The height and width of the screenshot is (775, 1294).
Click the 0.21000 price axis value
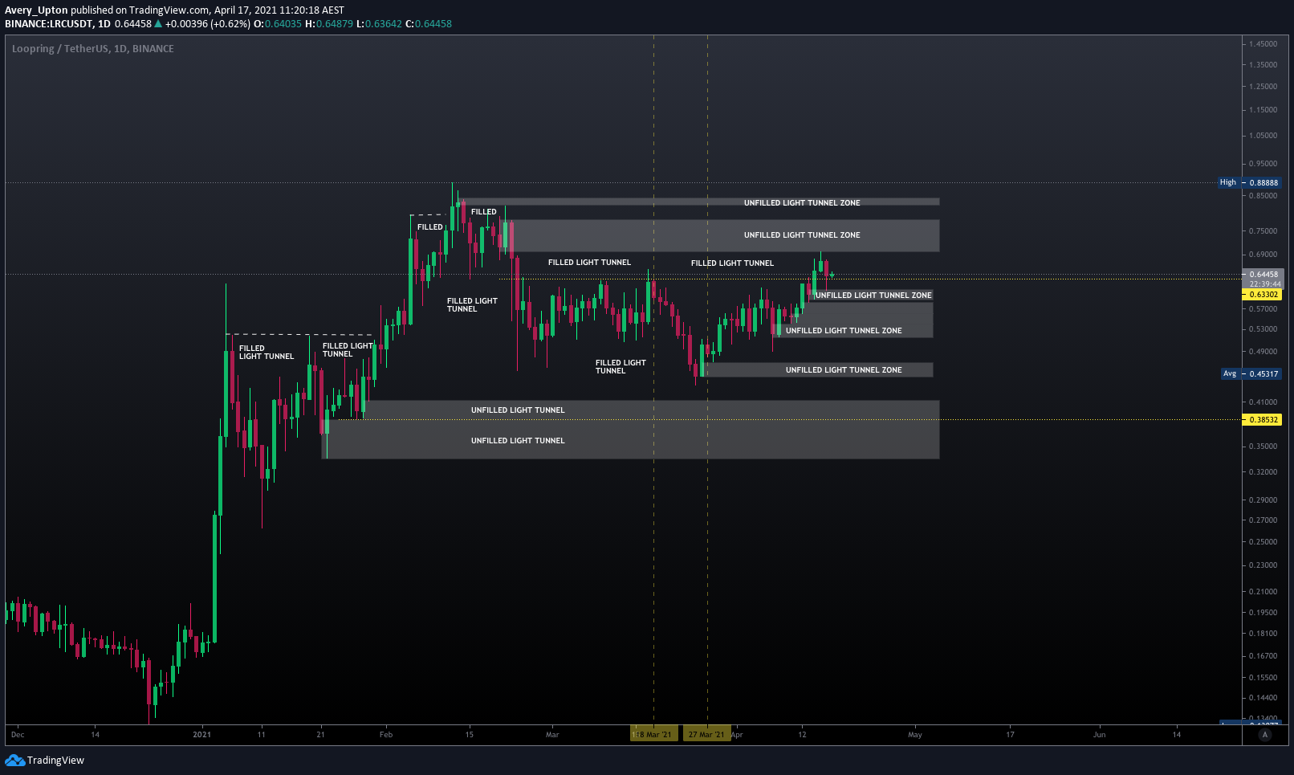click(x=1263, y=592)
